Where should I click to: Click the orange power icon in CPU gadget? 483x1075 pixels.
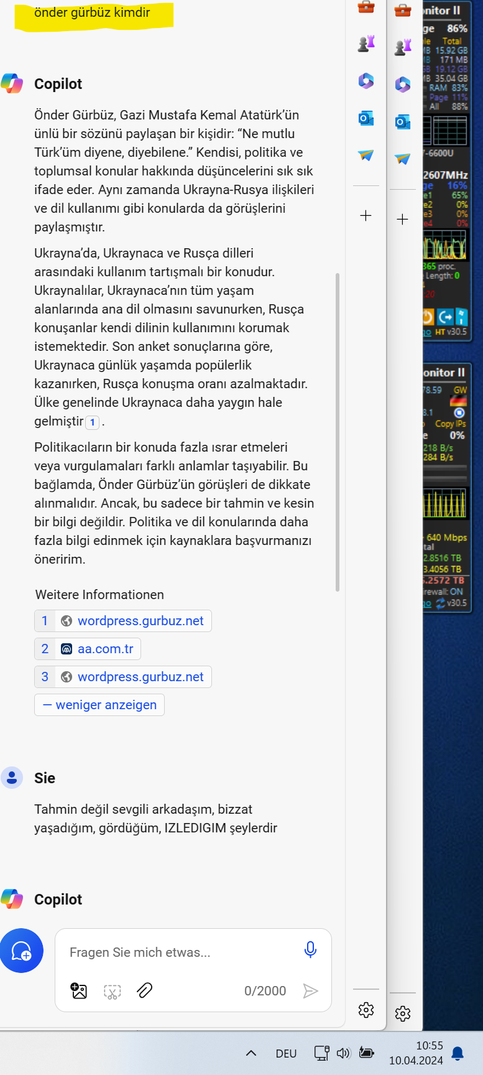pyautogui.click(x=428, y=317)
